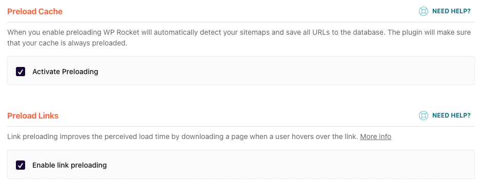Open NEED HELP? text link for Preload Cache

(451, 12)
